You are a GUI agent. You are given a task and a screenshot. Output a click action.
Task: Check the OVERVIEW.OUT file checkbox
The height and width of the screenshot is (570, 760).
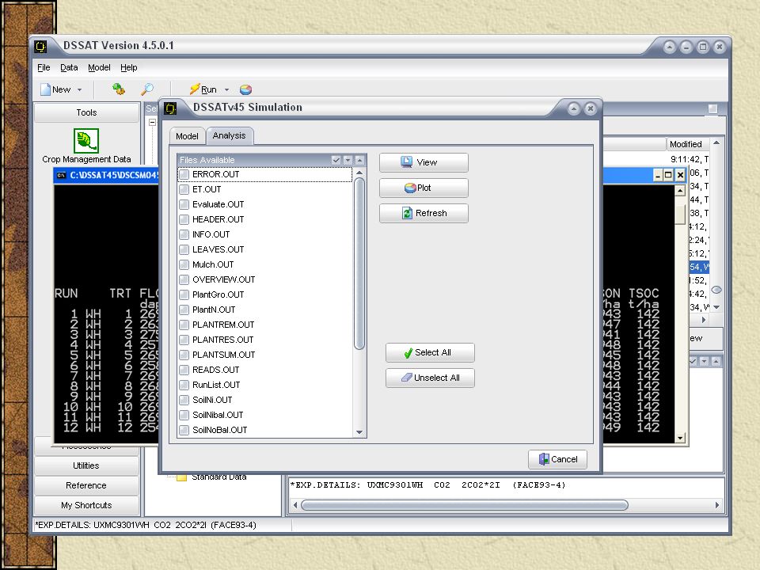(x=184, y=279)
